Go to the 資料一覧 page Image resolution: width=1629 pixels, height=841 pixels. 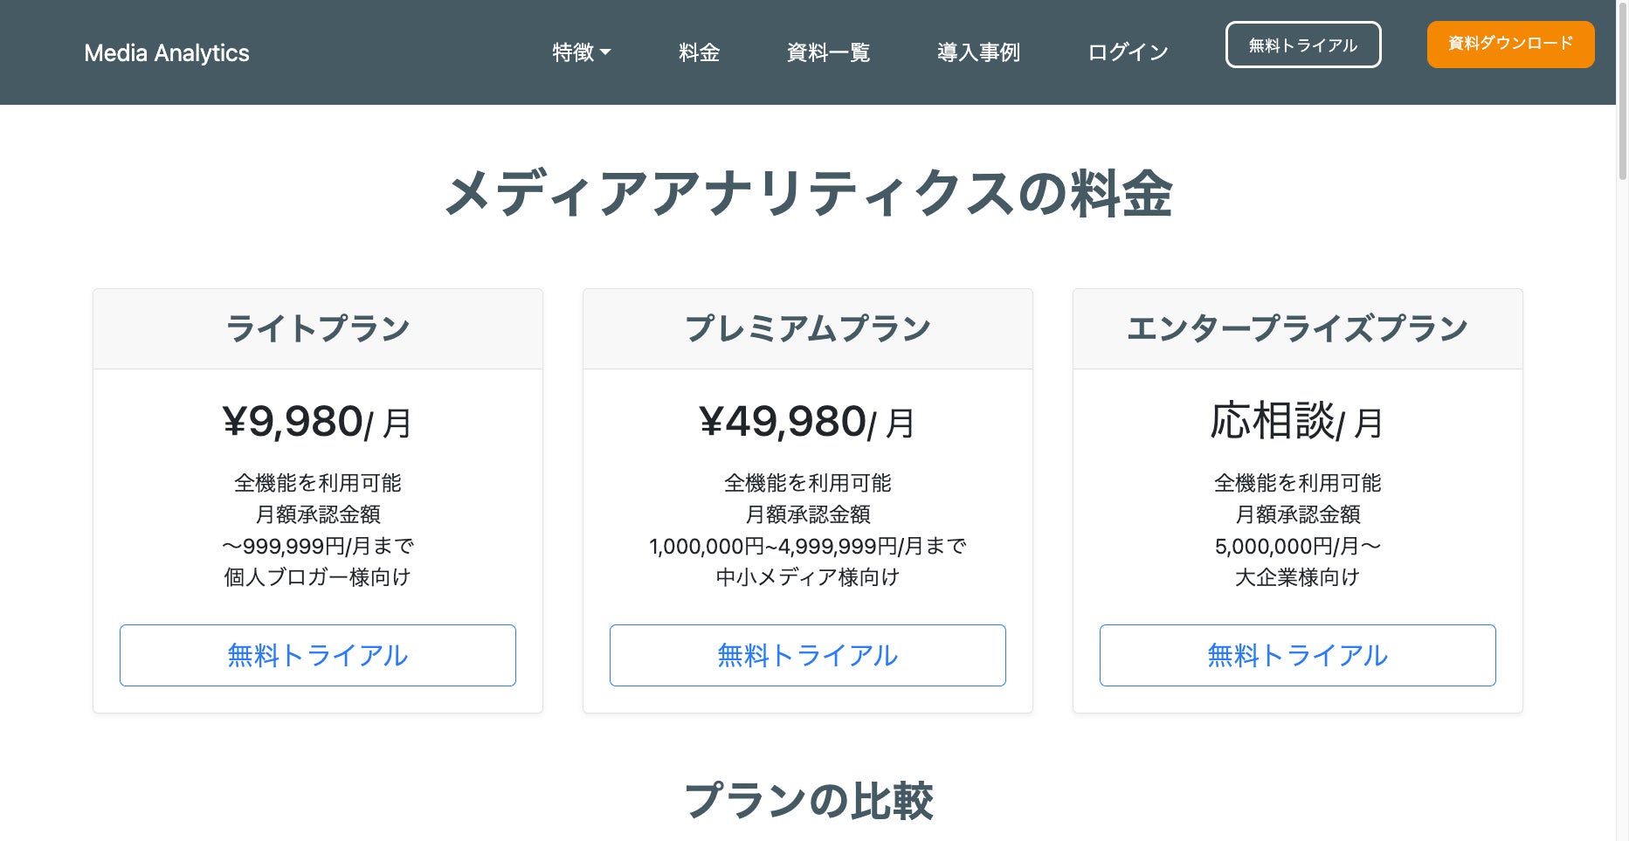coord(828,52)
